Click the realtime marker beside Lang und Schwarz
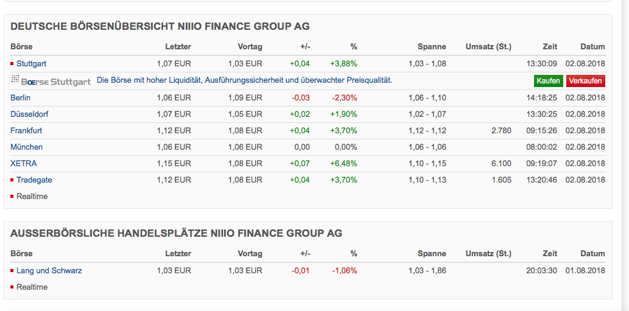The height and width of the screenshot is (311, 629). point(12,270)
